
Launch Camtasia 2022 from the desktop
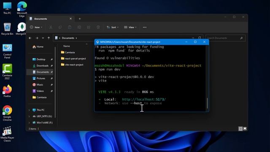[x=7, y=71]
